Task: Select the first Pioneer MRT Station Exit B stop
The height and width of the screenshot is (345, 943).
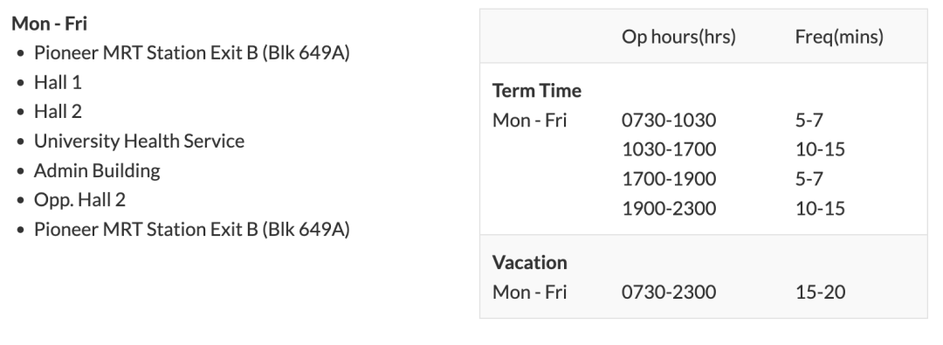Action: [191, 53]
